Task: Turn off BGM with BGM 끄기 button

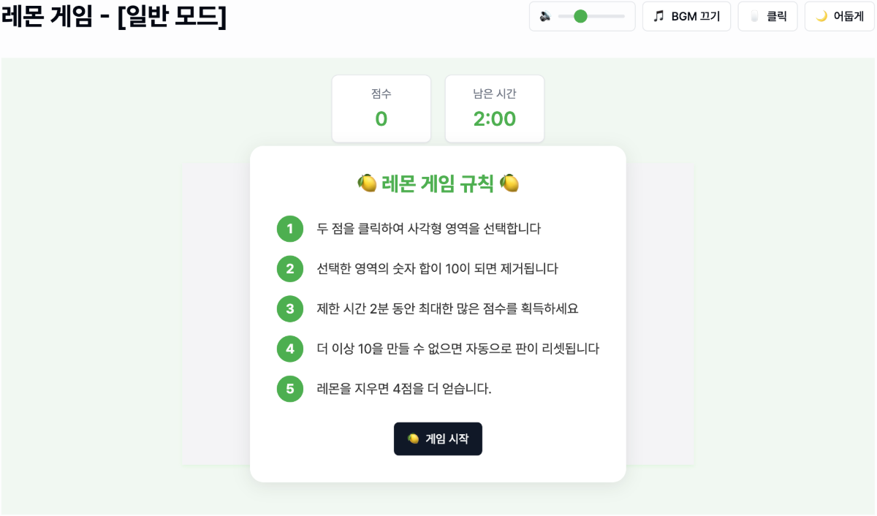Action: [x=687, y=16]
